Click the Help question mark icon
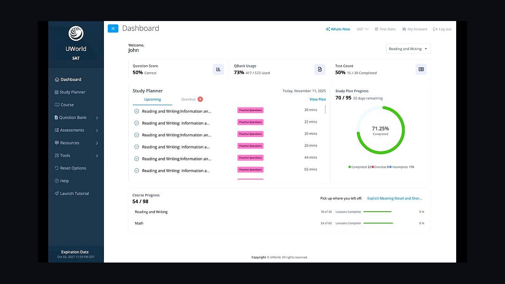505x284 pixels. click(x=57, y=181)
